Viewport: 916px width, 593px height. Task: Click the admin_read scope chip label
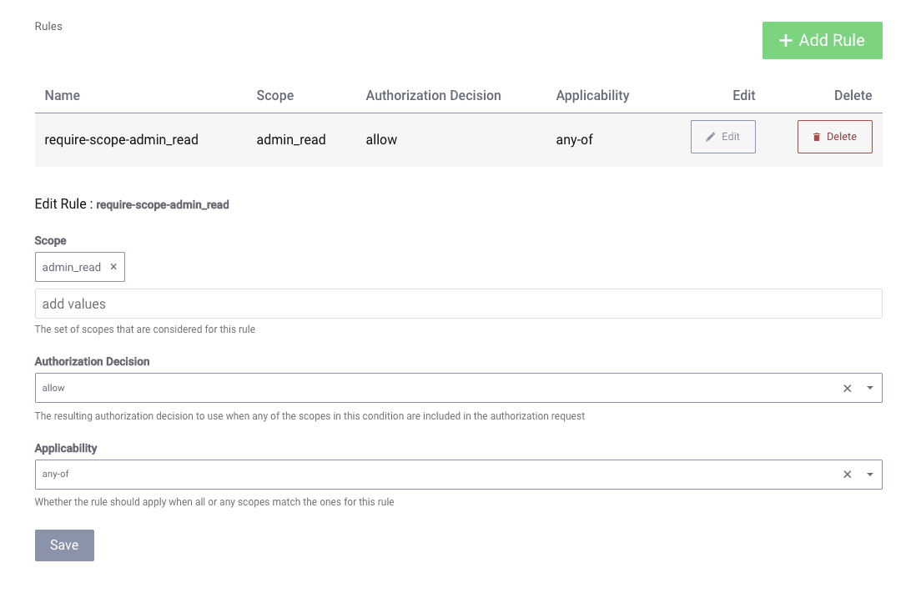tap(72, 267)
